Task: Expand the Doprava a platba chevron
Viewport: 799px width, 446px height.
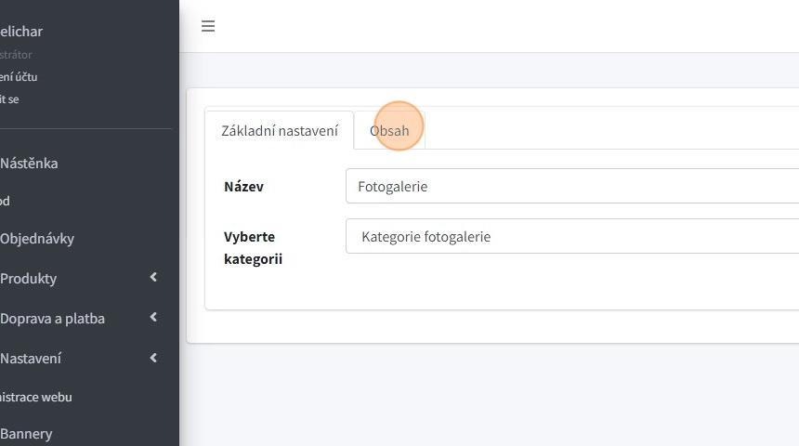Action: click(153, 318)
